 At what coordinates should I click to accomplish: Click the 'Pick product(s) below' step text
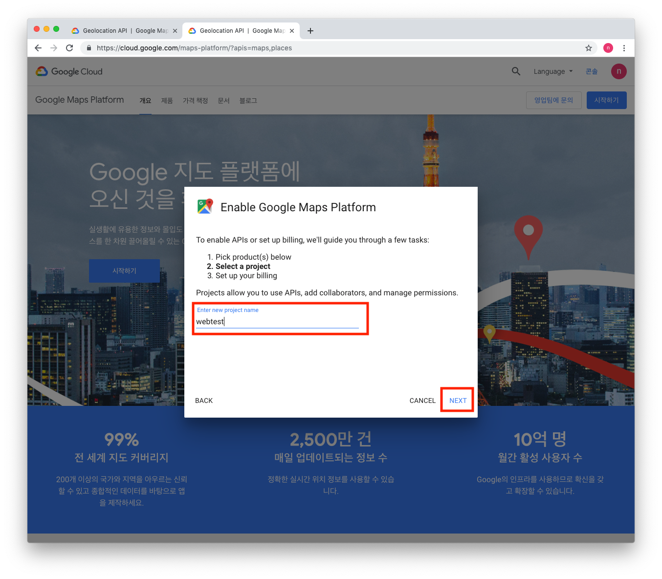point(253,257)
